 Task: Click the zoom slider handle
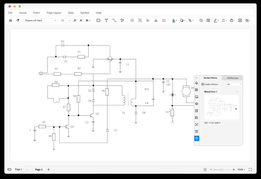[222, 170]
